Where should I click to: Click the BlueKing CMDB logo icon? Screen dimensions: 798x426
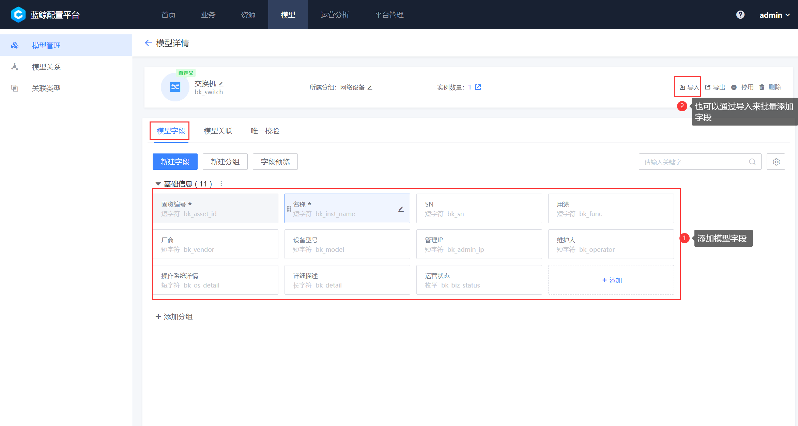pyautogui.click(x=18, y=15)
